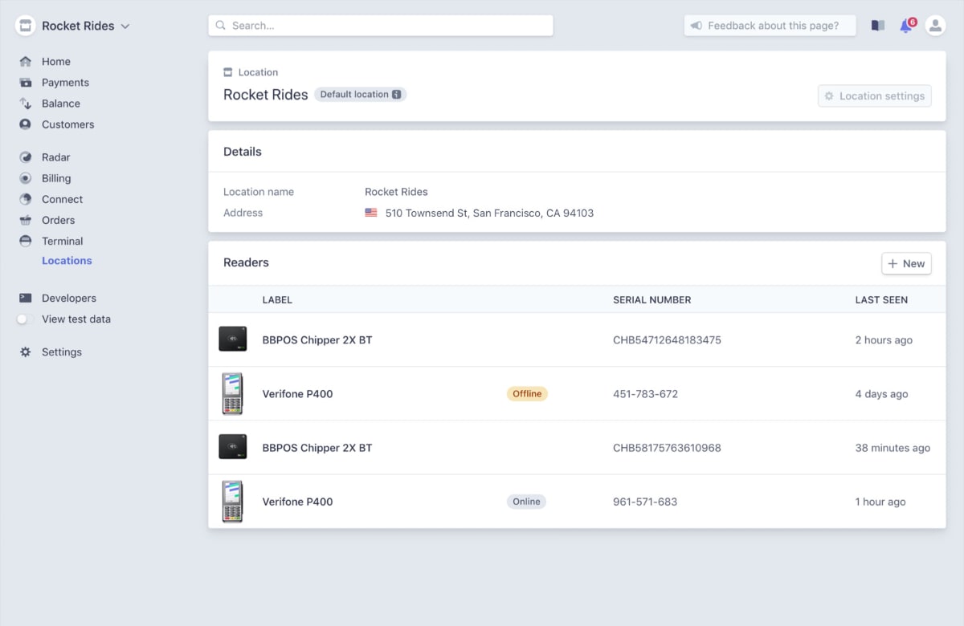Viewport: 964px width, 626px height.
Task: Expand the Rocket Rides account dropdown chevron
Action: (x=125, y=26)
